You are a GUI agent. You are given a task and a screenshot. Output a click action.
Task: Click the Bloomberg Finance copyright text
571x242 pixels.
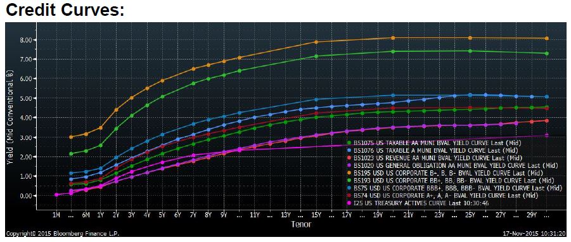click(x=62, y=233)
